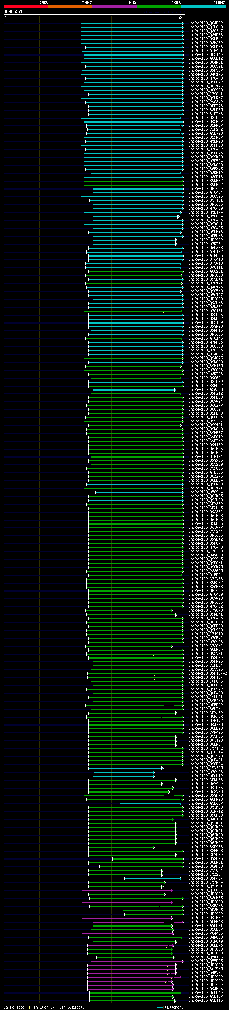Select hit UniRef100_B9S101

point(205,425)
